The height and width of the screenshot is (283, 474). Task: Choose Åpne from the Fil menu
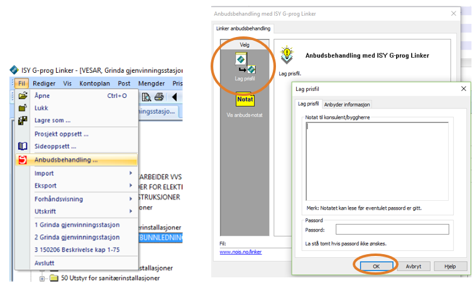tap(77, 95)
